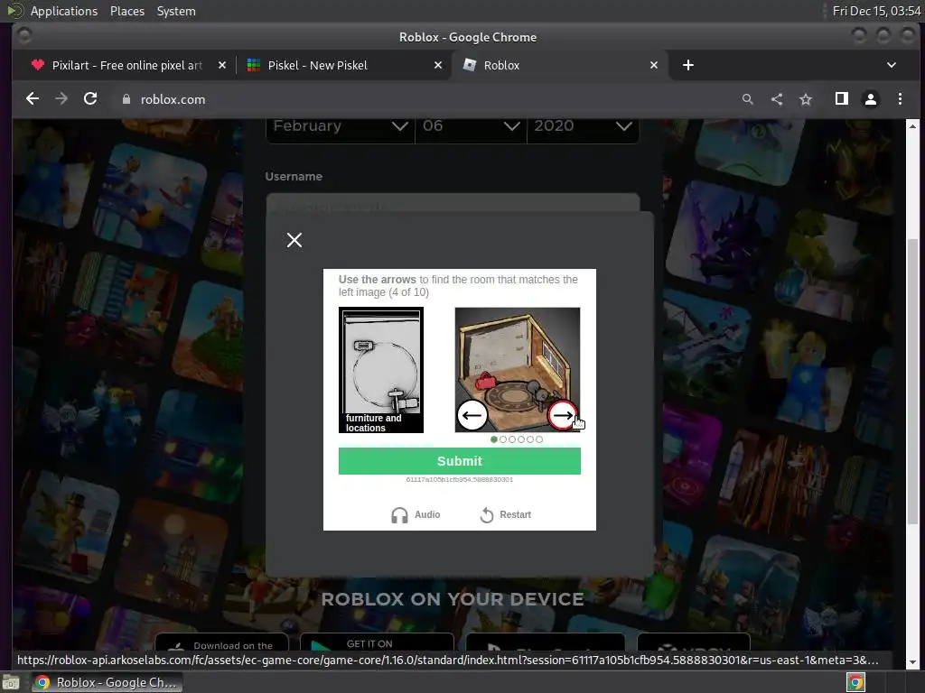The height and width of the screenshot is (693, 925).
Task: Click the right arrow to view next room
Action: (x=562, y=415)
